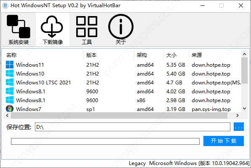The height and width of the screenshot is (168, 251).
Task: Sort list by 来源 column header
Action: pyautogui.click(x=215, y=55)
